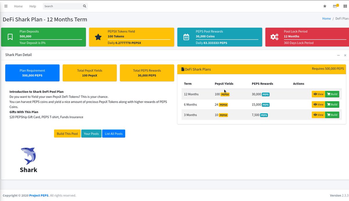Open the apps grid icon at top right
This screenshot has height=201, width=349.
click(x=345, y=6)
